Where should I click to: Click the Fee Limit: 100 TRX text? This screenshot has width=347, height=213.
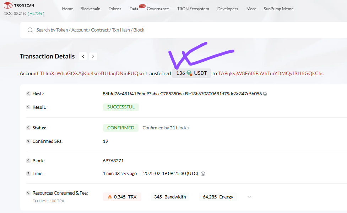click(48, 201)
